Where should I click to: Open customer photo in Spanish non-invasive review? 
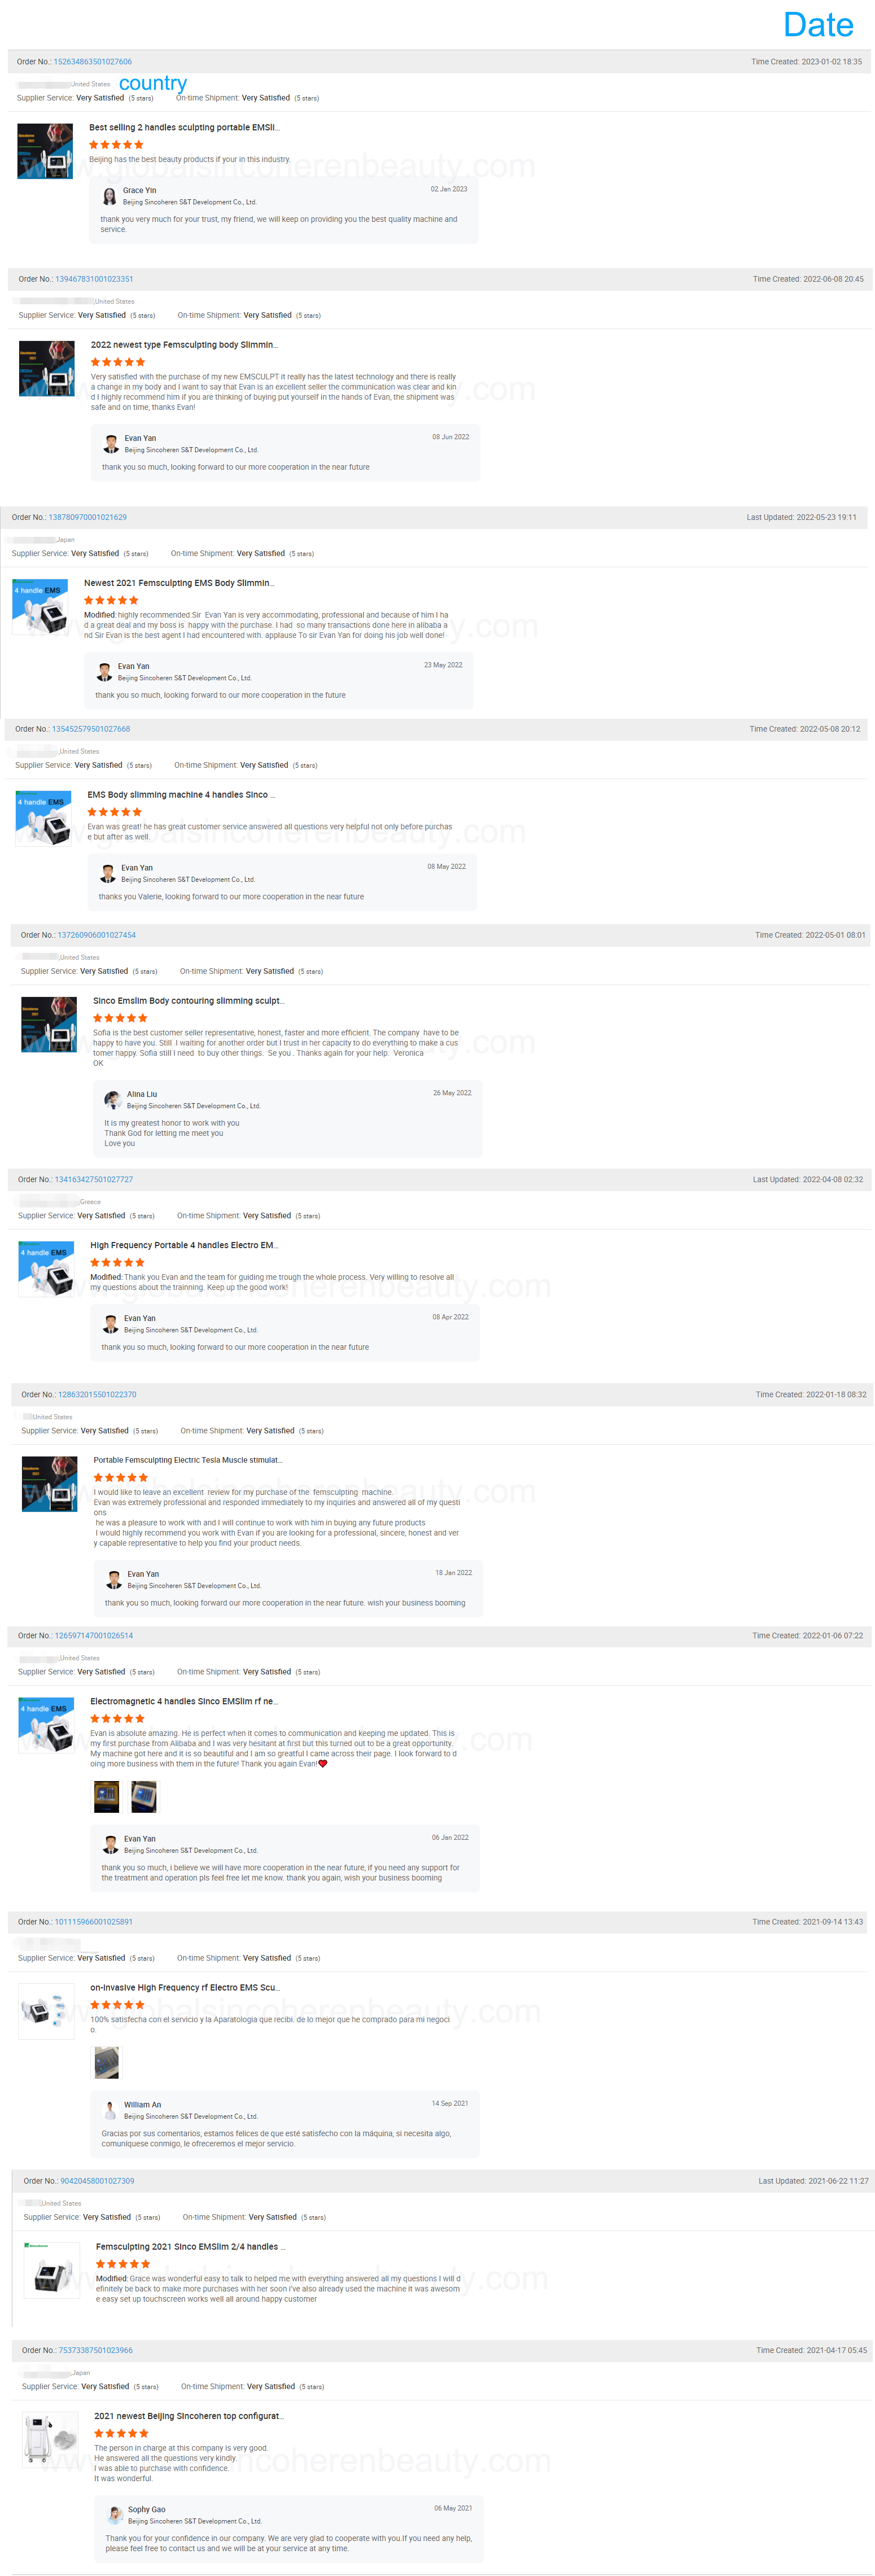(107, 2063)
